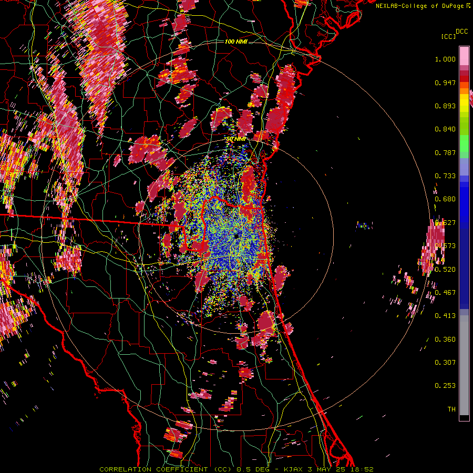The width and height of the screenshot is (473, 473).
Task: Click the [CC] units label
Action: pos(448,36)
